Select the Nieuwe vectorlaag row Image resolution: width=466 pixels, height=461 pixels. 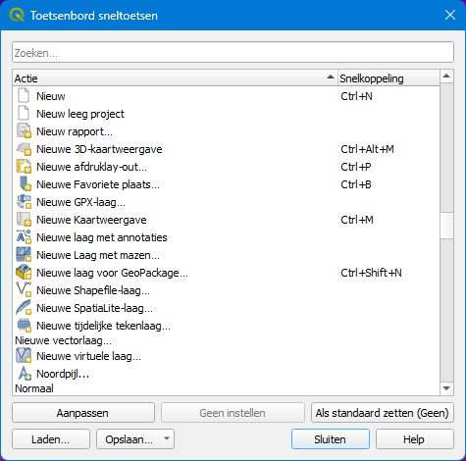point(226,340)
